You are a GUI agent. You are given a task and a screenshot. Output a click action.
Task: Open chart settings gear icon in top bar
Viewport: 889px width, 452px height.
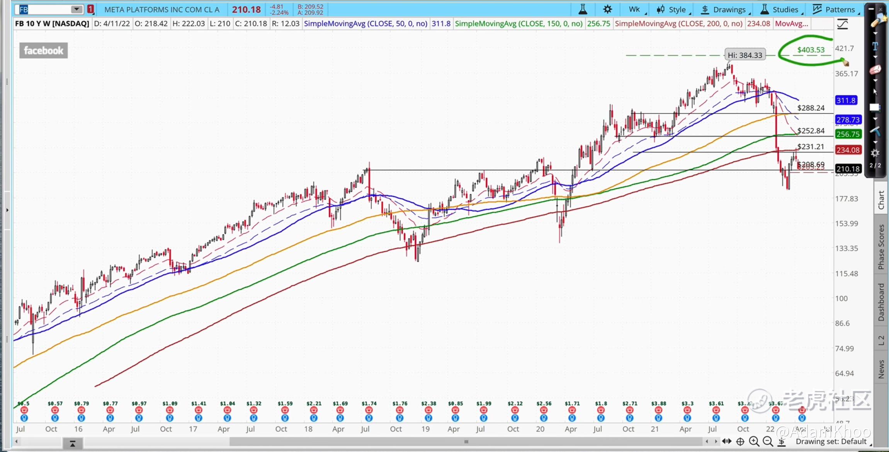tap(607, 9)
